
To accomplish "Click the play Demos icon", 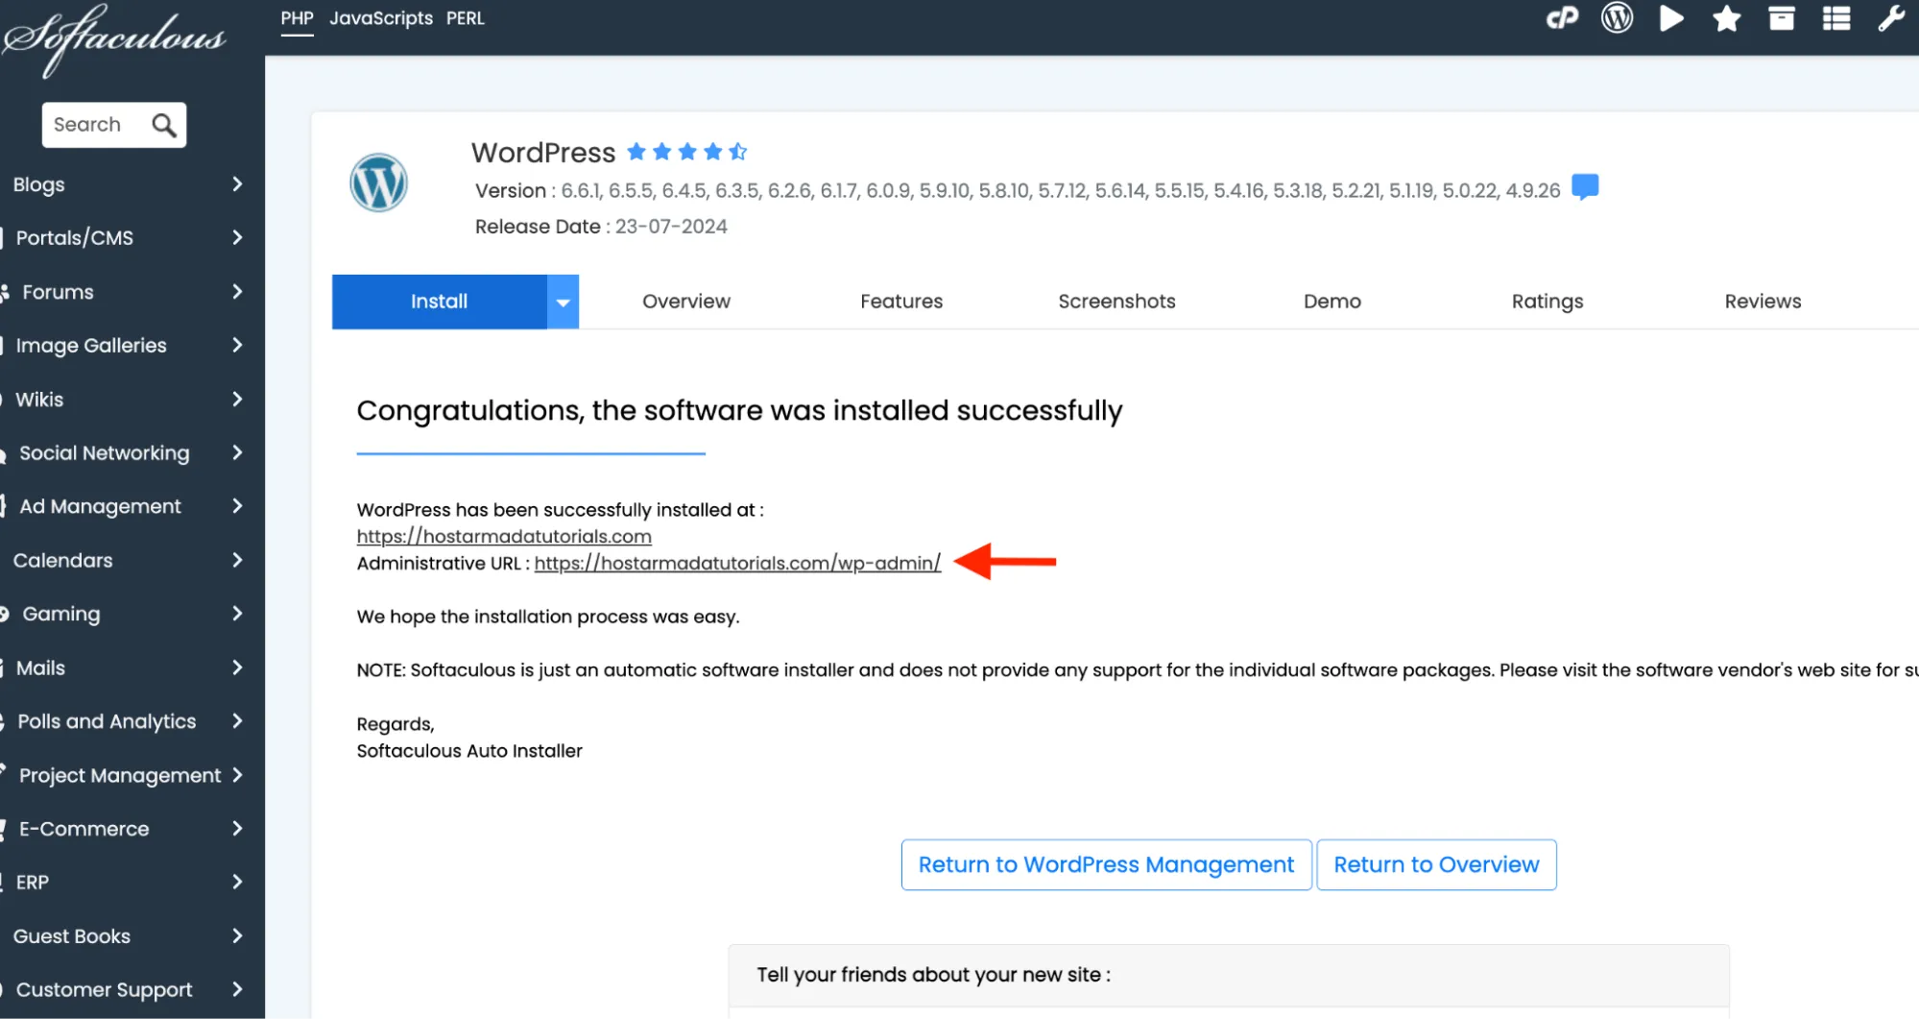I will [1671, 18].
